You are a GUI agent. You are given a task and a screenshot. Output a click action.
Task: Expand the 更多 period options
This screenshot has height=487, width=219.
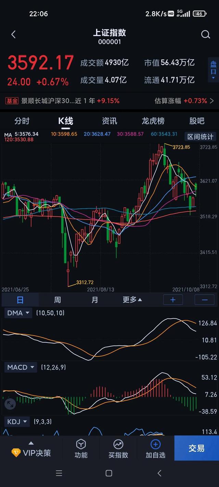(x=132, y=300)
